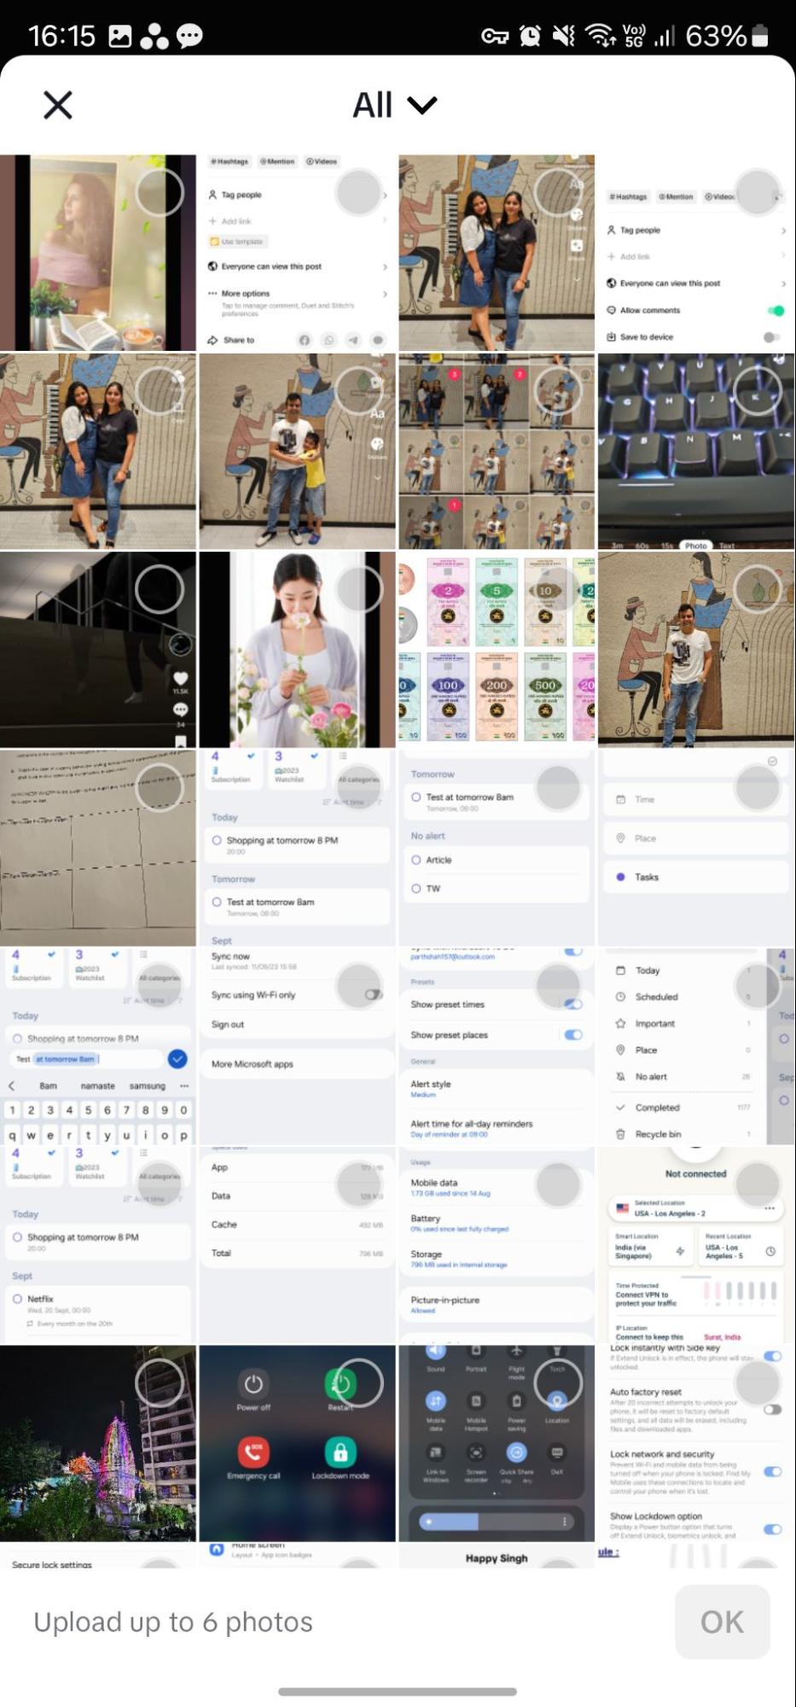Tick the selection circle on woman-with-book portrait
The width and height of the screenshot is (796, 1707).
[x=160, y=192]
